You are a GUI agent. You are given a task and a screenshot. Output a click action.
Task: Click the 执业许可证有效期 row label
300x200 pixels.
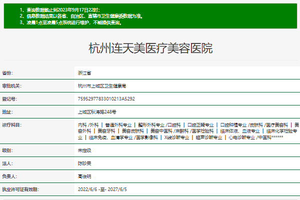(x=20, y=189)
